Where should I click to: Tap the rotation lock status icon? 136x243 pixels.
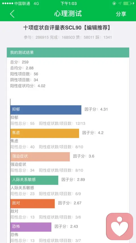point(114,3)
